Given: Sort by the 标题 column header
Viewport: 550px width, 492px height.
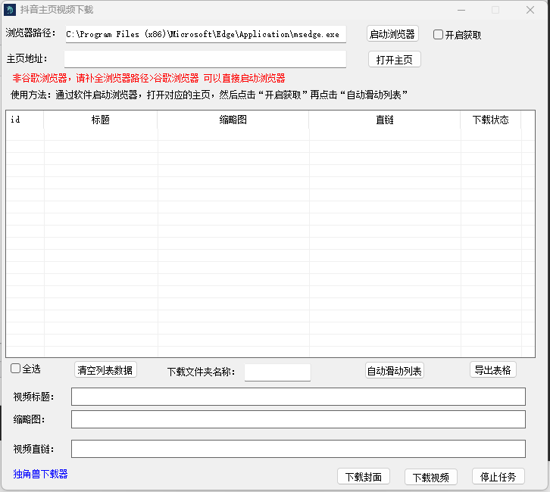Looking at the screenshot, I should (x=100, y=120).
